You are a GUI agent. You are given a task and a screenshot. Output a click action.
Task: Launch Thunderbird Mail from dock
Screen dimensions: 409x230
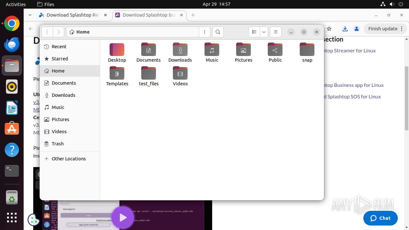point(12,44)
